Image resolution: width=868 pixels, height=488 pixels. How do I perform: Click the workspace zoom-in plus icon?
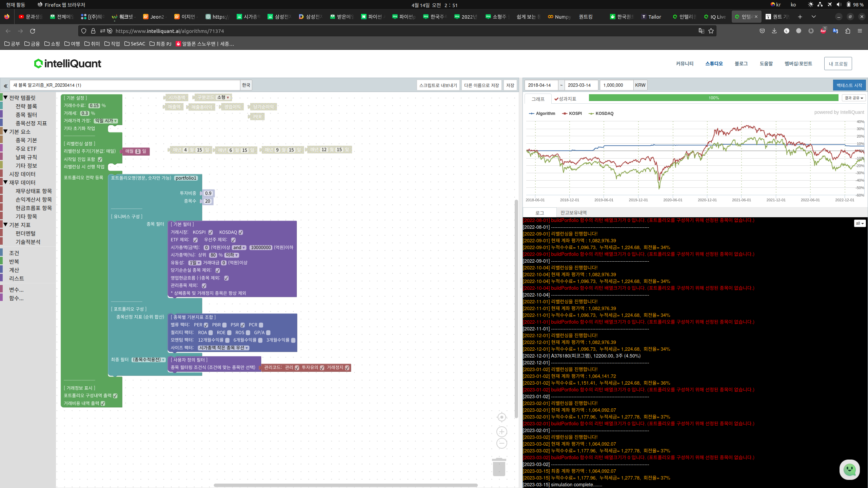[x=501, y=432]
